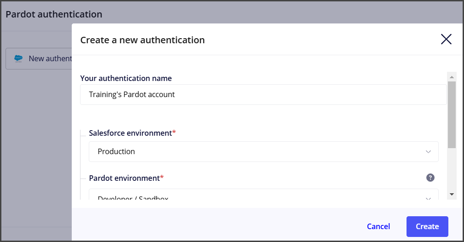The width and height of the screenshot is (464, 242).
Task: Open the Salesforce environment dropdown showing Production
Action: pos(264,152)
